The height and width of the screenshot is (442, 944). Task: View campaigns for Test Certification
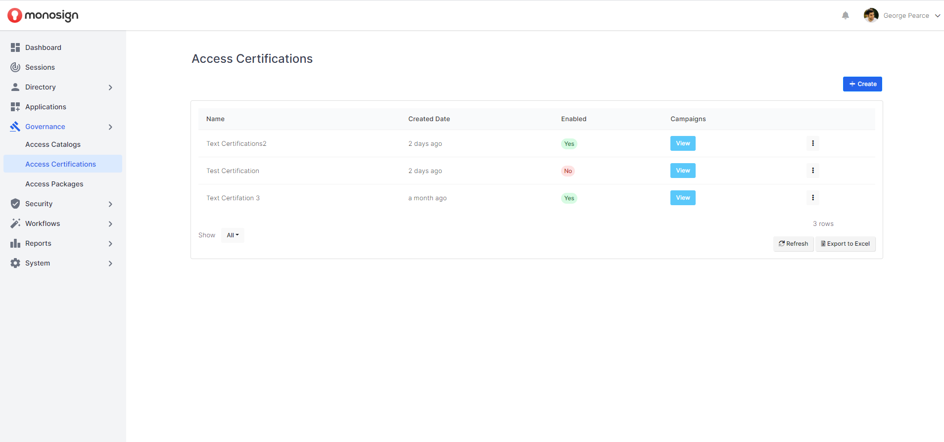coord(682,171)
